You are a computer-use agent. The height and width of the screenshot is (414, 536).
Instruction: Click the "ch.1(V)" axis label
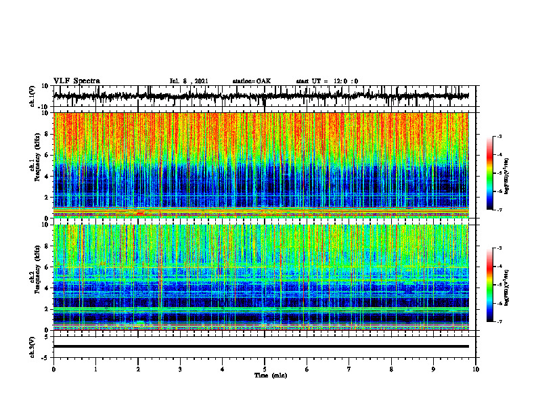32,96
